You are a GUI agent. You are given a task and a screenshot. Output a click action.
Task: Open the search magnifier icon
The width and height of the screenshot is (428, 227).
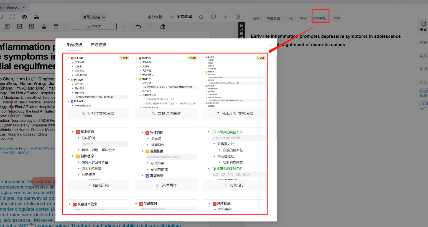pyautogui.click(x=201, y=17)
